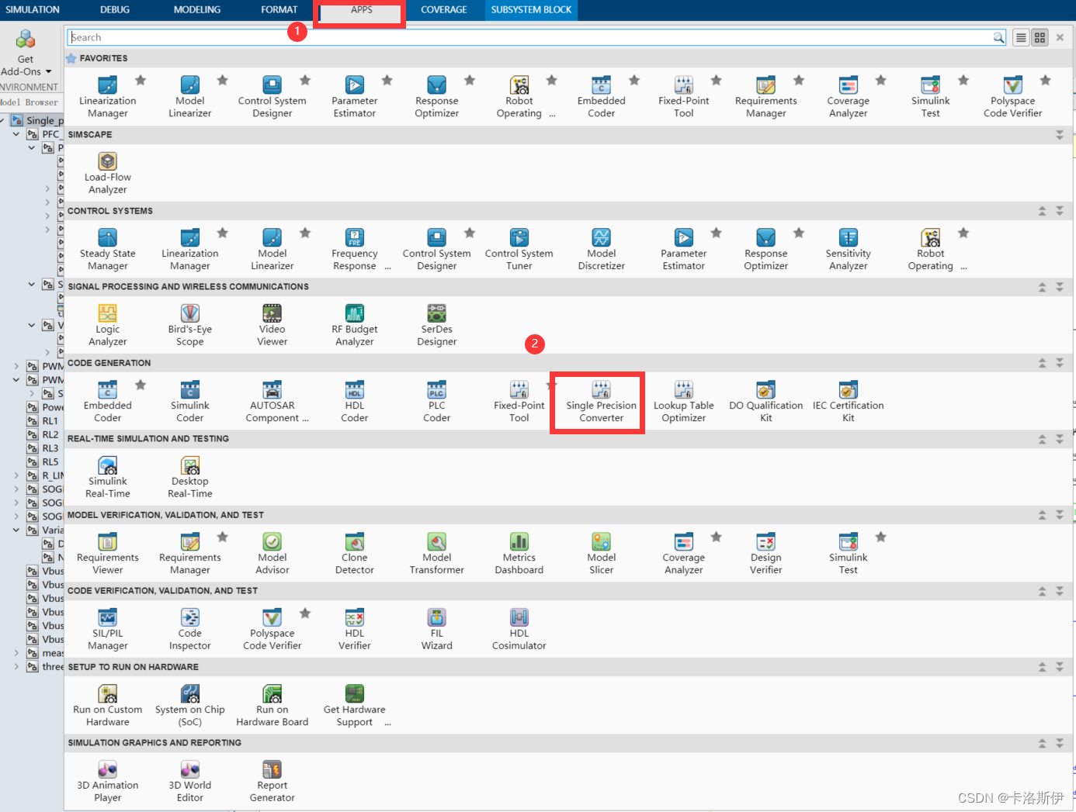Switch to the Subsystem Block tab

click(531, 10)
